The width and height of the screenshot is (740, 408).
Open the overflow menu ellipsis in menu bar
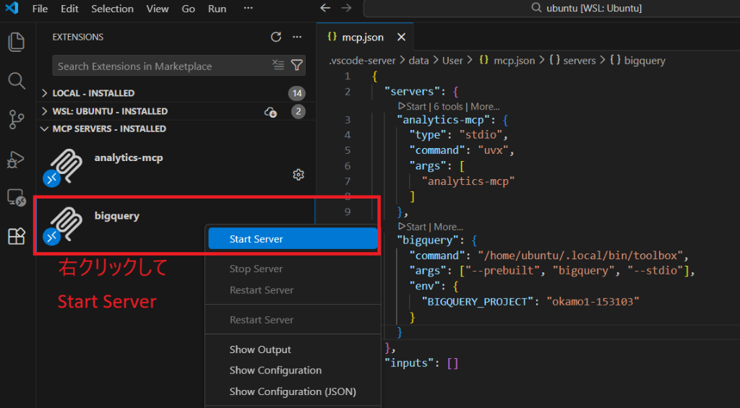(249, 8)
